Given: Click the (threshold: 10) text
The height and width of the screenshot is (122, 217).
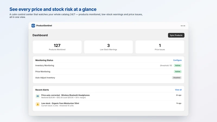Looking at the screenshot, I should [166, 65].
